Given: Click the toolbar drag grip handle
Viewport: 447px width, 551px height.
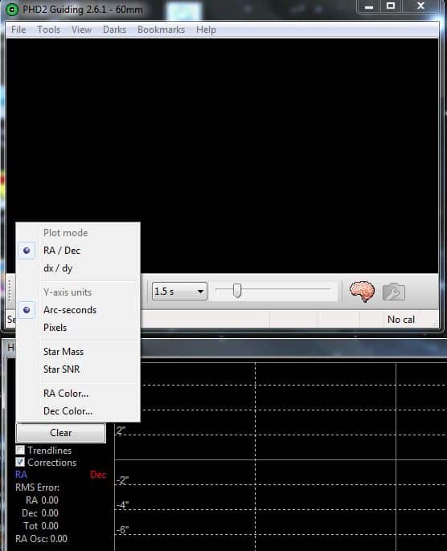Looking at the screenshot, I should (10, 291).
